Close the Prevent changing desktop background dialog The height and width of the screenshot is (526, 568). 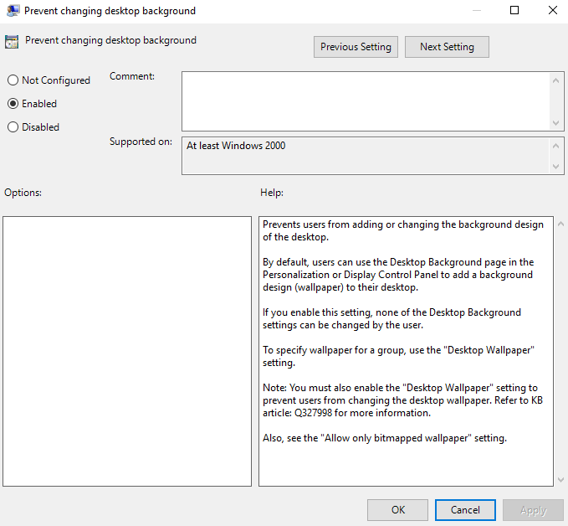553,11
